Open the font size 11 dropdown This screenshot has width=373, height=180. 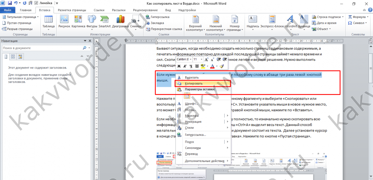[201, 59]
